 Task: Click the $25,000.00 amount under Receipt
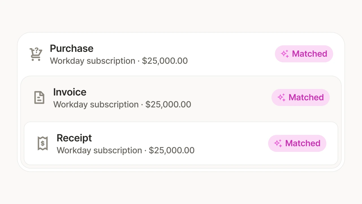click(x=172, y=150)
